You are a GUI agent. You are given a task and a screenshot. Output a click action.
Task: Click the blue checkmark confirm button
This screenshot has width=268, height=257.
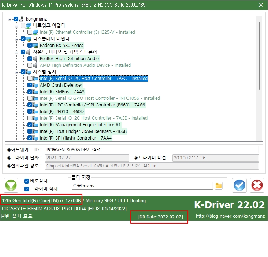tap(239, 185)
